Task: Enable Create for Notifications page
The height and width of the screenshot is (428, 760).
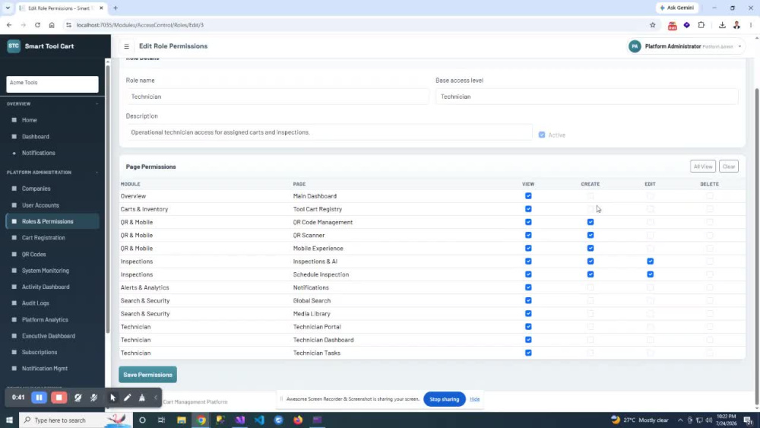Action: [591, 287]
